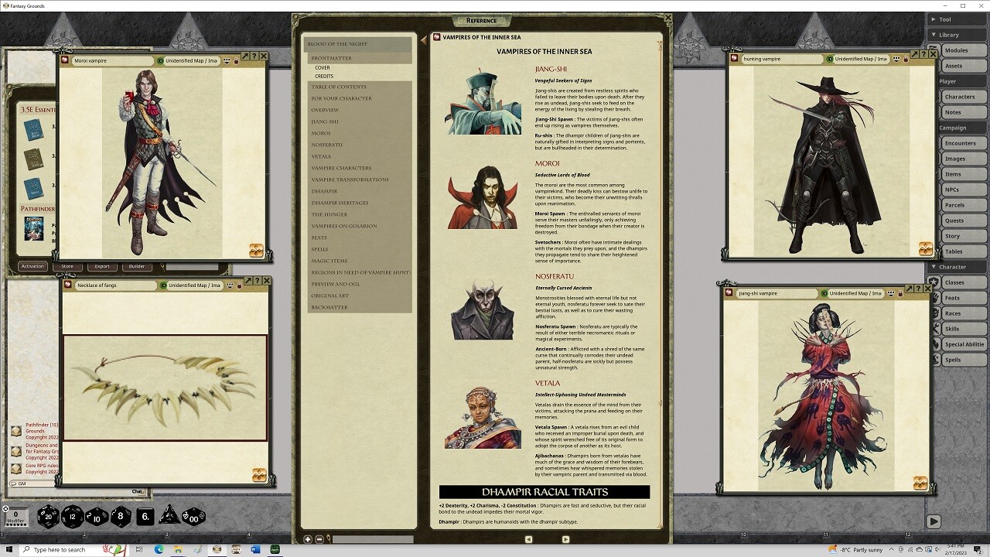Click the add plus icon at the Reference window bottom
Screen dimensions: 990x557
click(x=308, y=539)
